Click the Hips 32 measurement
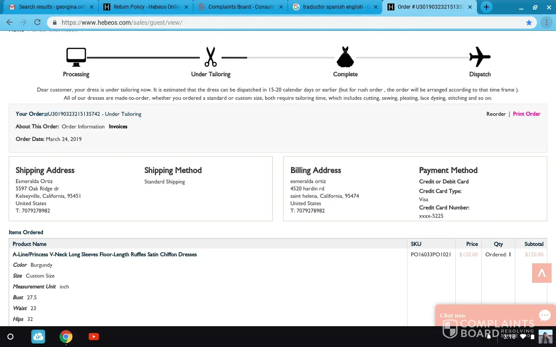This screenshot has width=556, height=347. [x=23, y=319]
